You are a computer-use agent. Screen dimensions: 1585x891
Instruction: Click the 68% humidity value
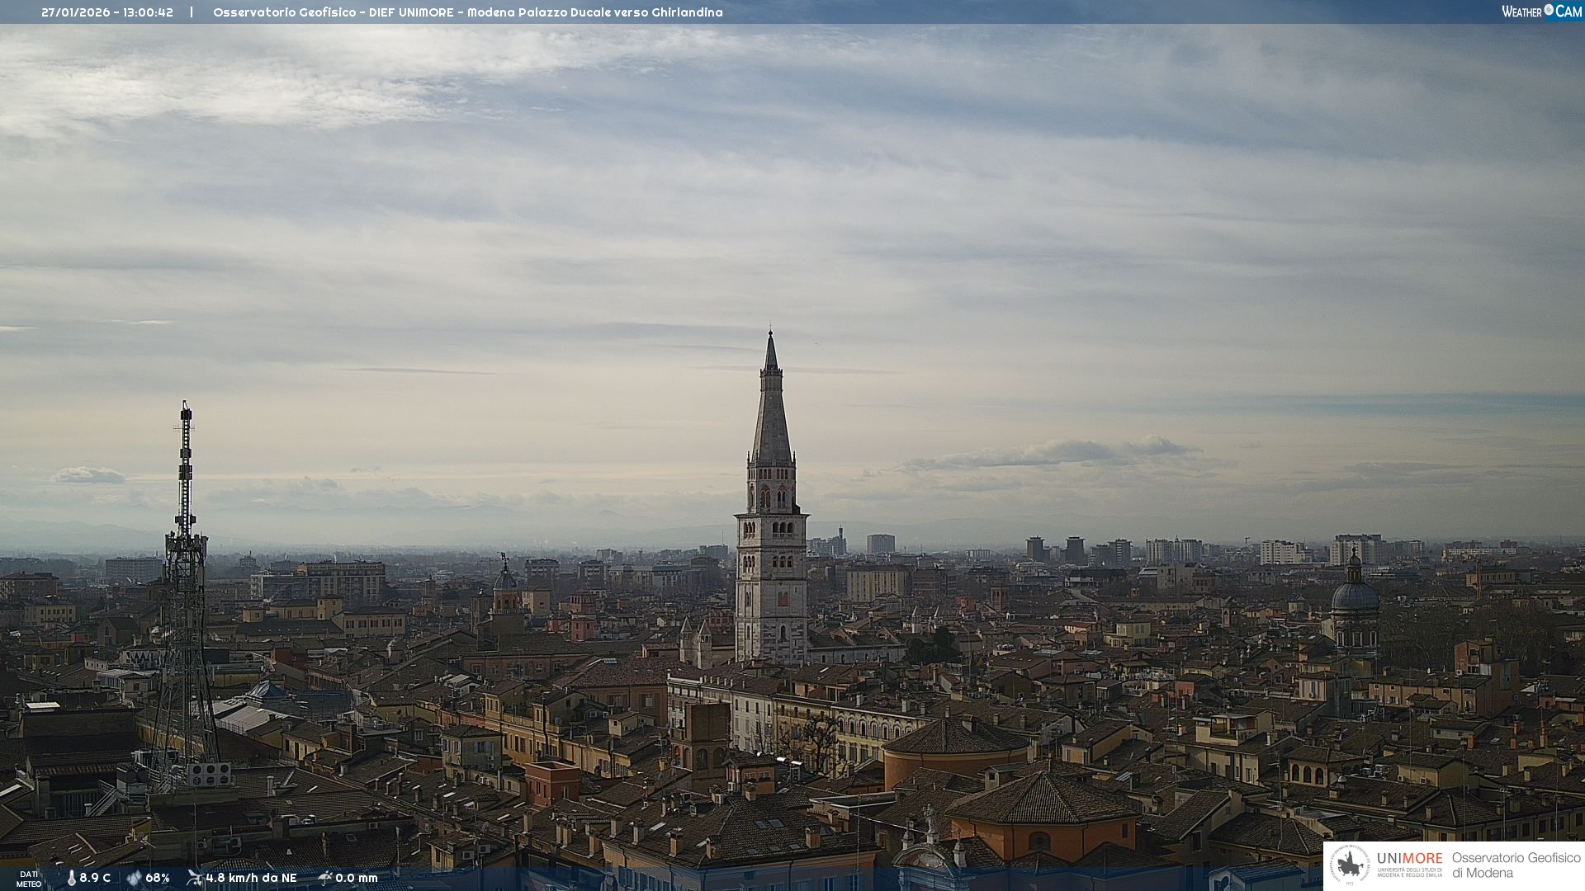pyautogui.click(x=158, y=878)
